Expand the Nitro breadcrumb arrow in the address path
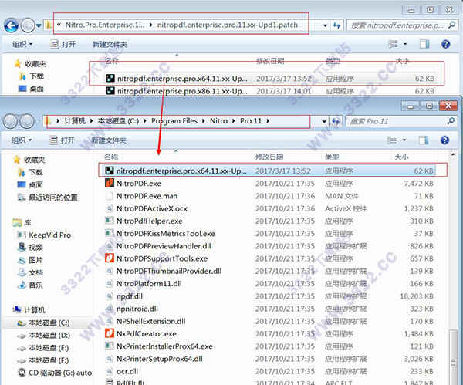The image size is (463, 385). click(x=234, y=121)
